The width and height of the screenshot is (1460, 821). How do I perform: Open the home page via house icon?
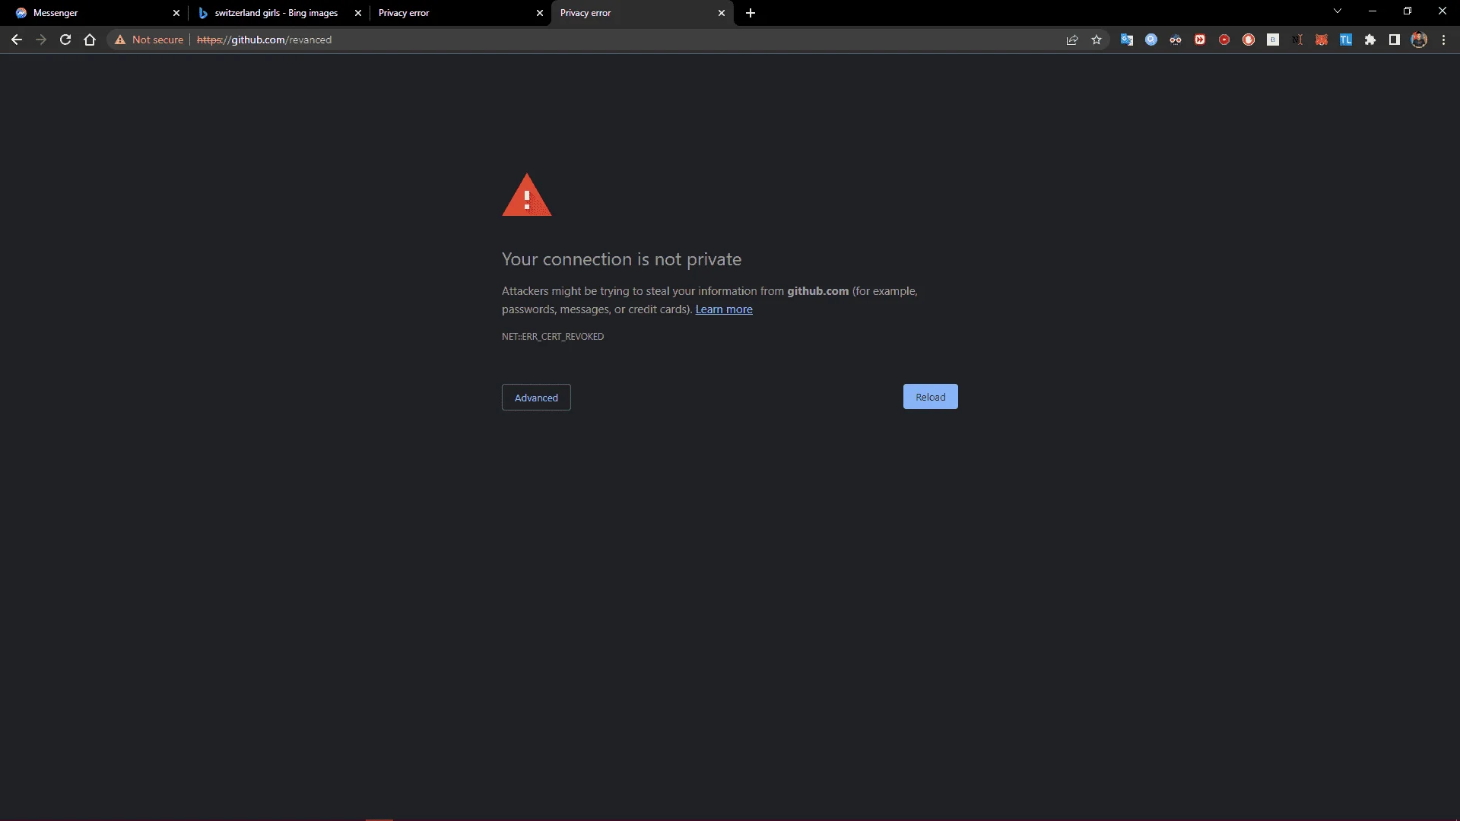90,40
